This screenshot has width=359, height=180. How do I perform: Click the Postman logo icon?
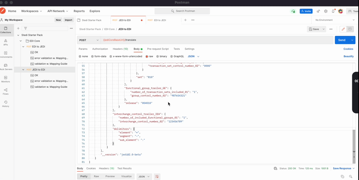pyautogui.click(x=3, y=11)
